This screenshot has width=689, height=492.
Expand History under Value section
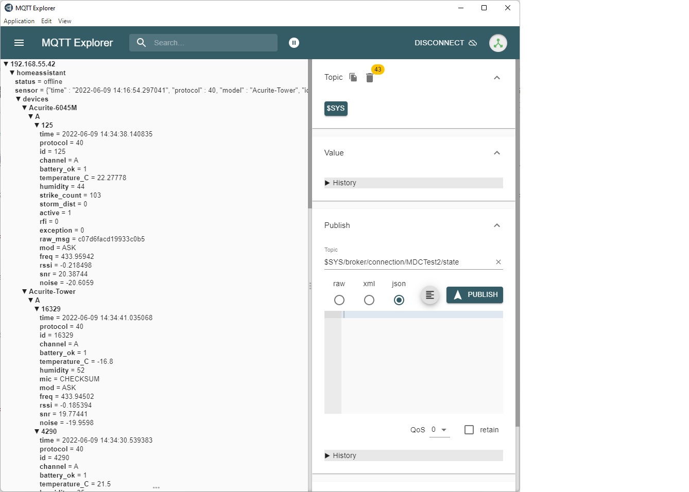pyautogui.click(x=414, y=183)
